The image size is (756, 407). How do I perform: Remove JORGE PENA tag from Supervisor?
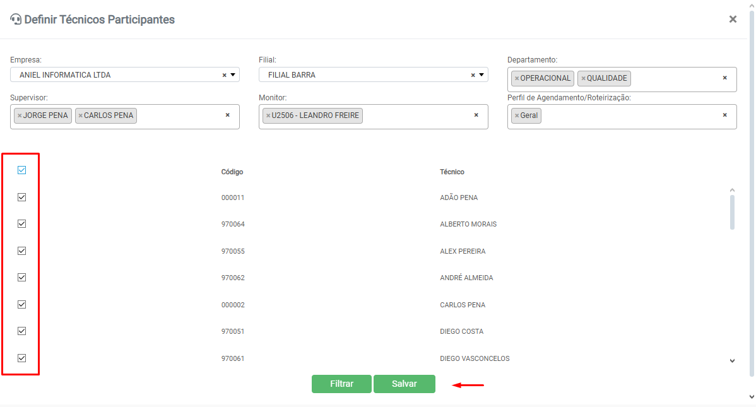click(20, 115)
